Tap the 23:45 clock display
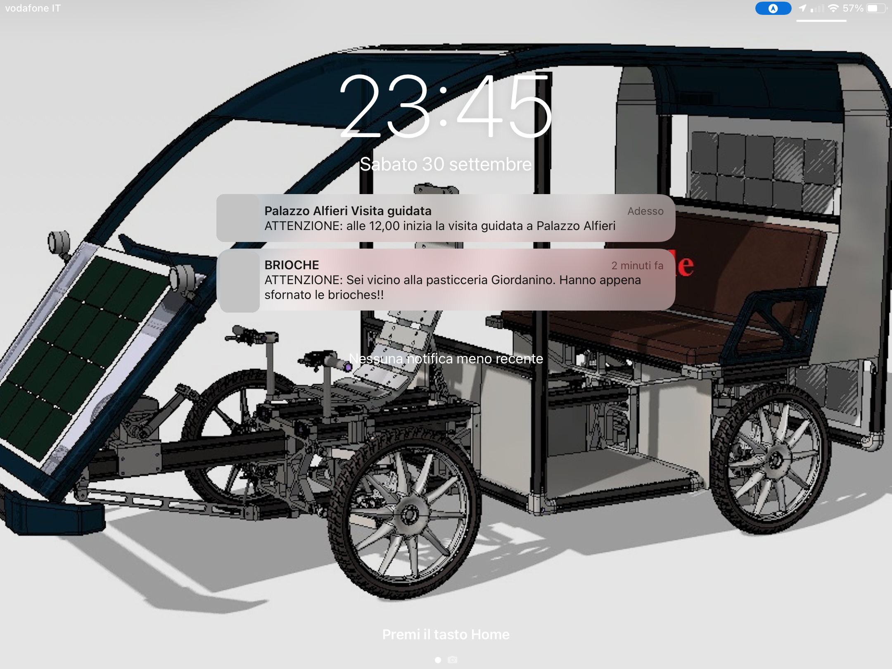892x669 pixels. 446,107
